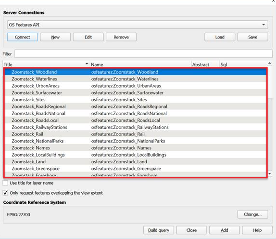The image size is (276, 239).
Task: Uncheck Only request features overlapping view extent
Action: (5, 193)
